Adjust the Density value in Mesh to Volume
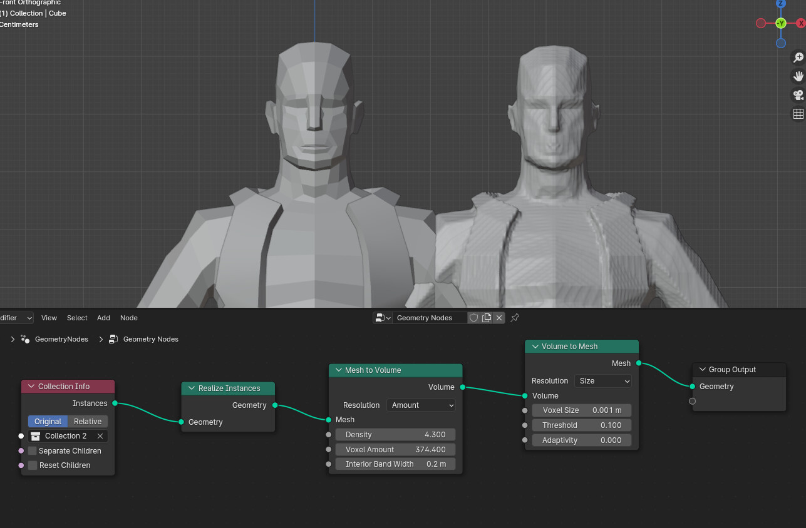 tap(395, 434)
